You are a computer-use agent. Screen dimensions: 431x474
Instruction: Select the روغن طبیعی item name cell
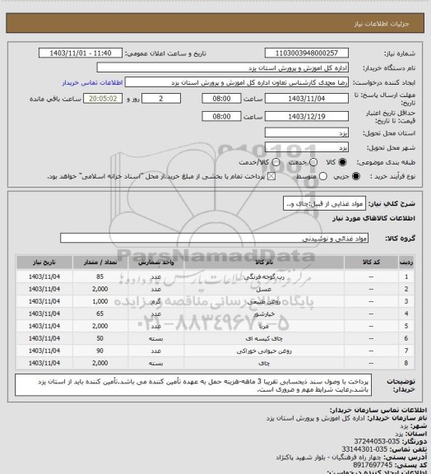click(264, 301)
